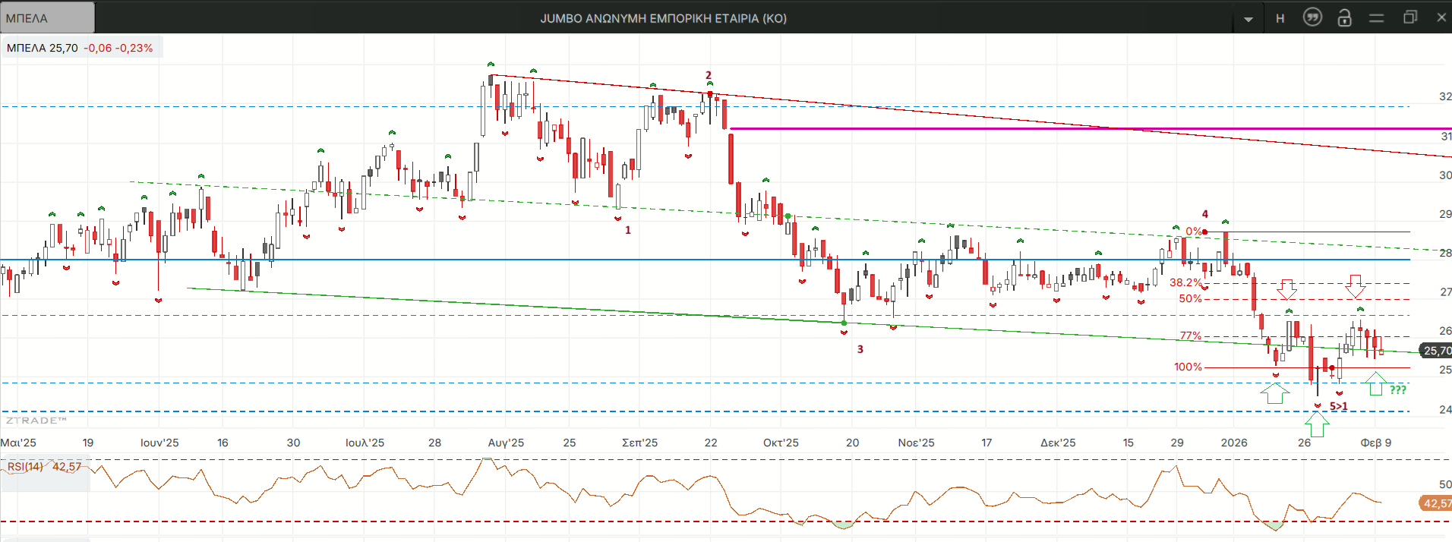Click the quote bubble icon in title bar

(1312, 17)
